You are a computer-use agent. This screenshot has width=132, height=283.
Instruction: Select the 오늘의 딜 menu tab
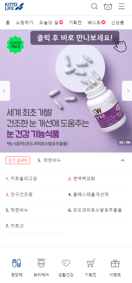[51, 22]
